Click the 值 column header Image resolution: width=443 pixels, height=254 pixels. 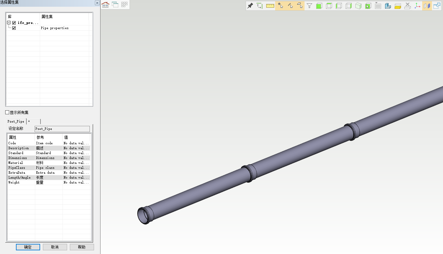click(76, 137)
